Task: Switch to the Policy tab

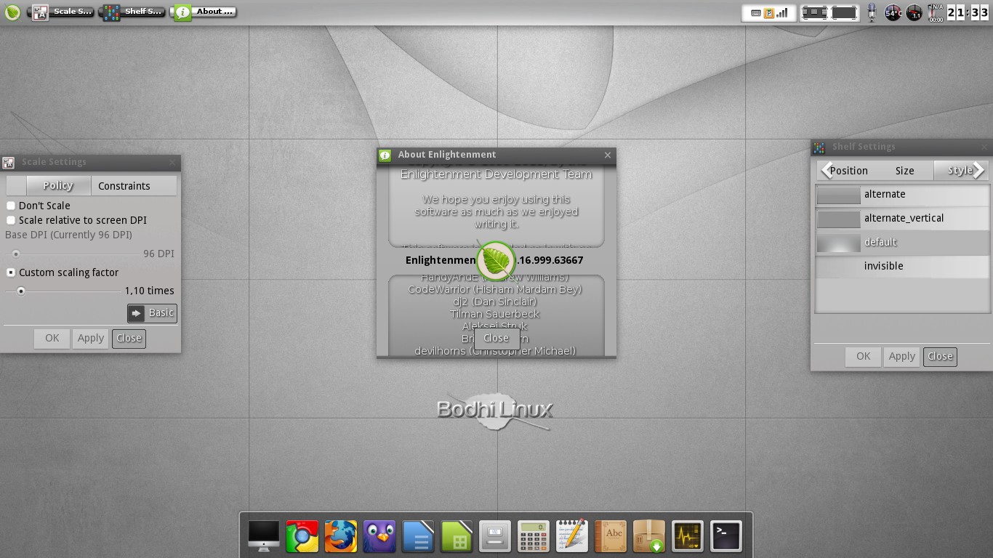Action: (58, 186)
